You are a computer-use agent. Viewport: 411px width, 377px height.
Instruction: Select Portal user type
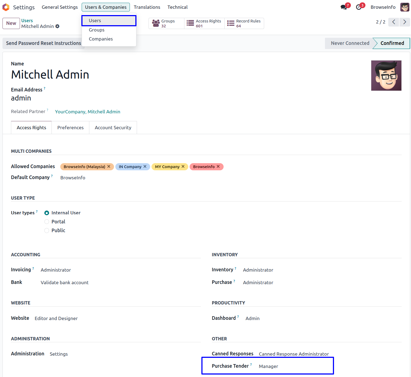(47, 221)
